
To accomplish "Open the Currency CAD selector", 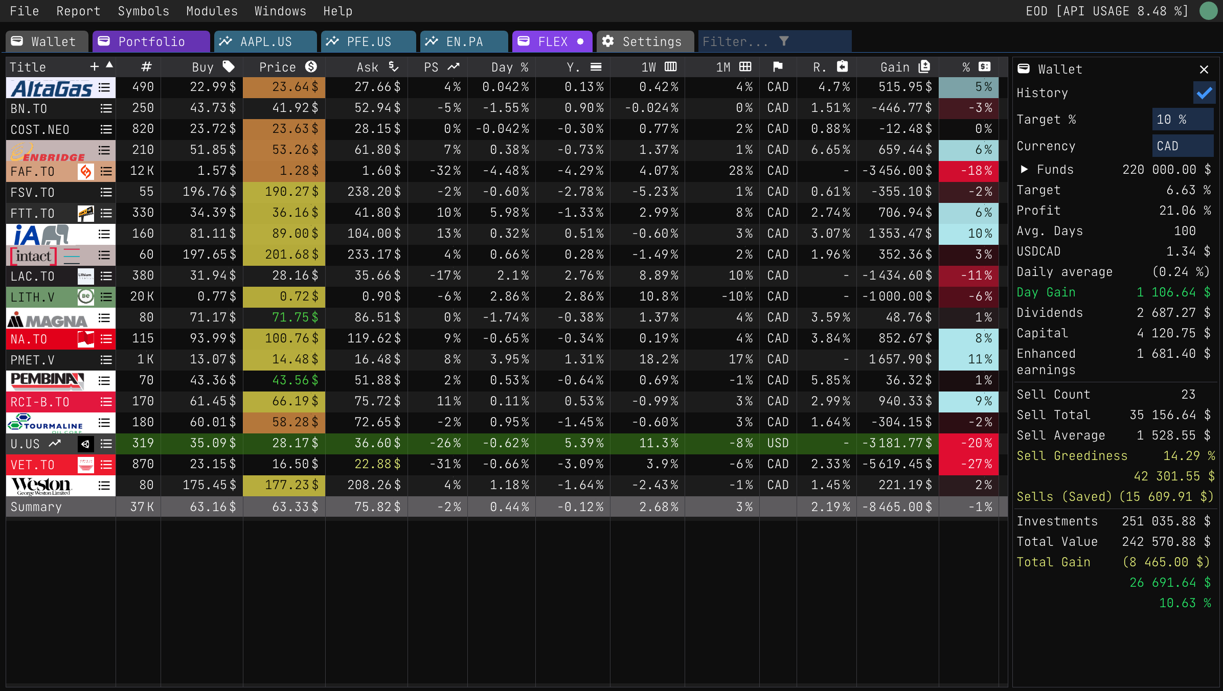I will click(1183, 146).
